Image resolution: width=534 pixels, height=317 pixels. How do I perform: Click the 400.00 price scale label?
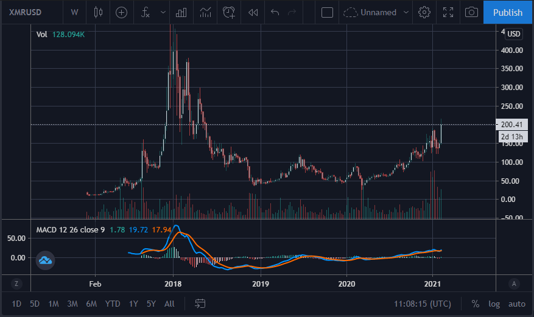point(512,51)
